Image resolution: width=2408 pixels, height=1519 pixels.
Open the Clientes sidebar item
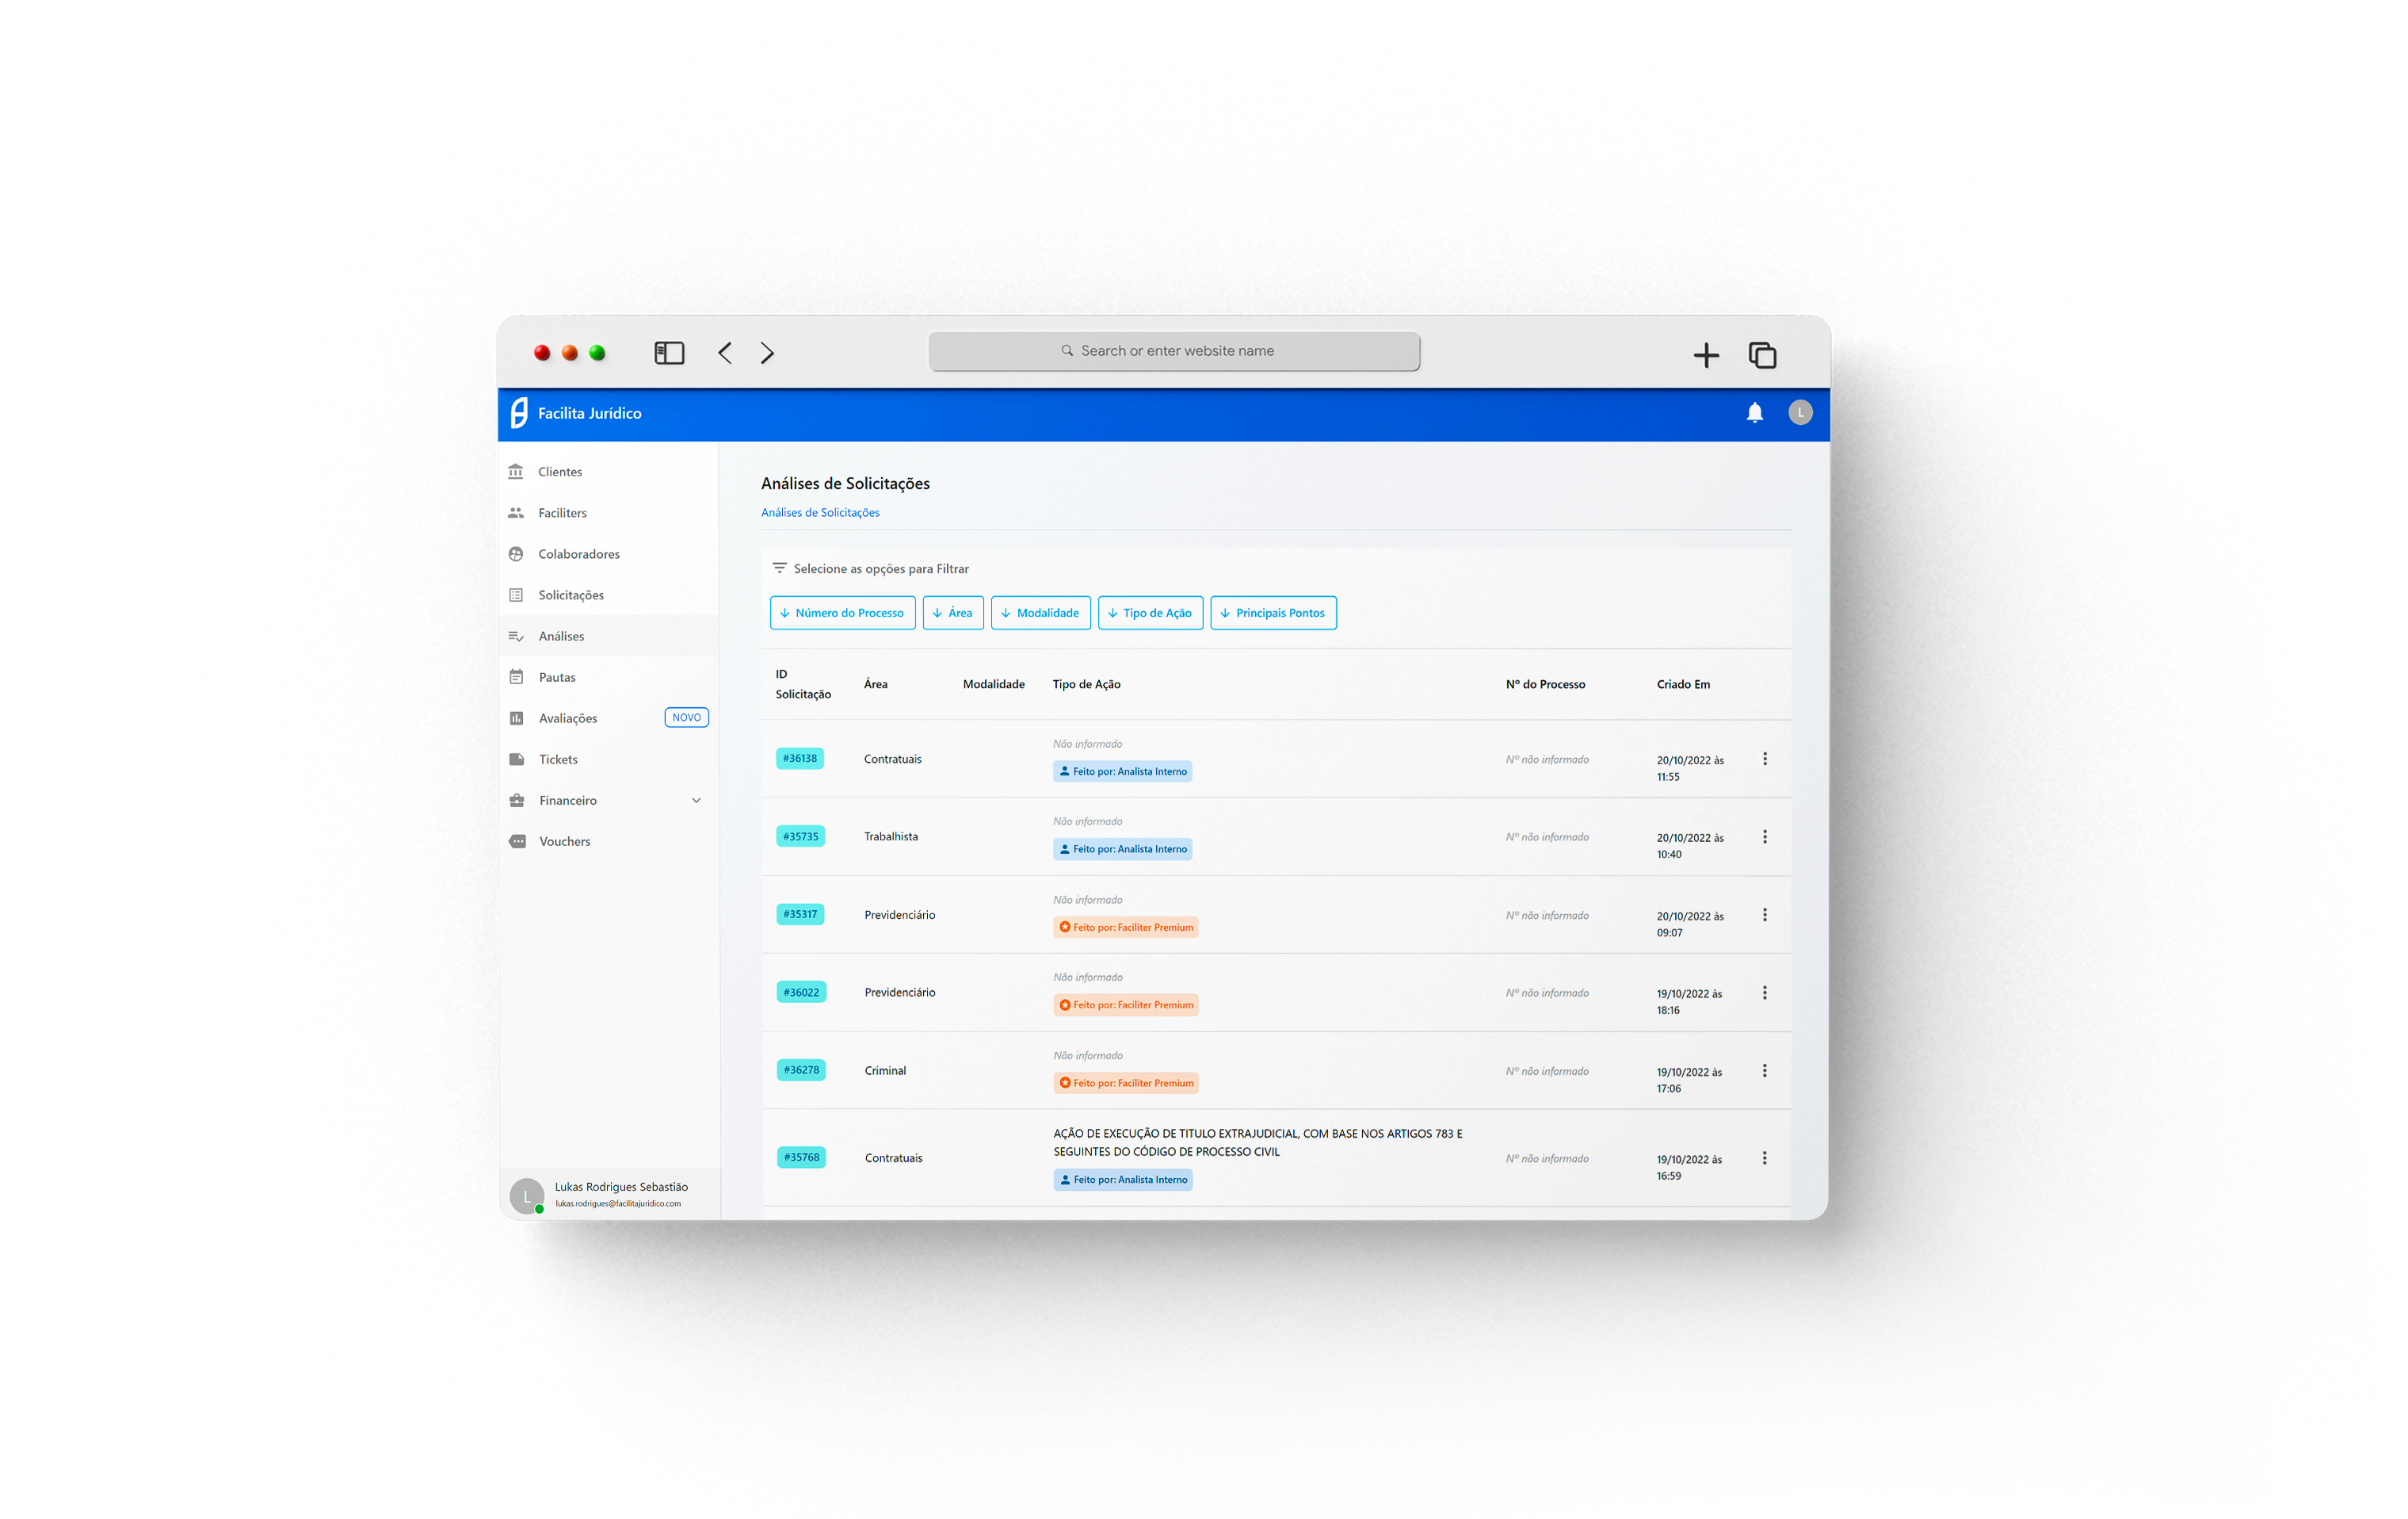tap(559, 471)
